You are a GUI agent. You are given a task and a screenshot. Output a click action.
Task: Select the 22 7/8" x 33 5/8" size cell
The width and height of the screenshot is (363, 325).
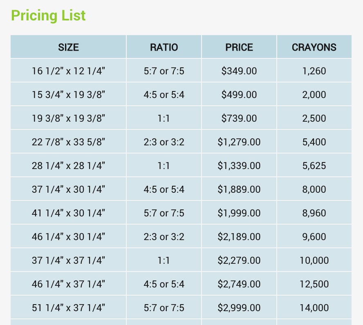[68, 142]
